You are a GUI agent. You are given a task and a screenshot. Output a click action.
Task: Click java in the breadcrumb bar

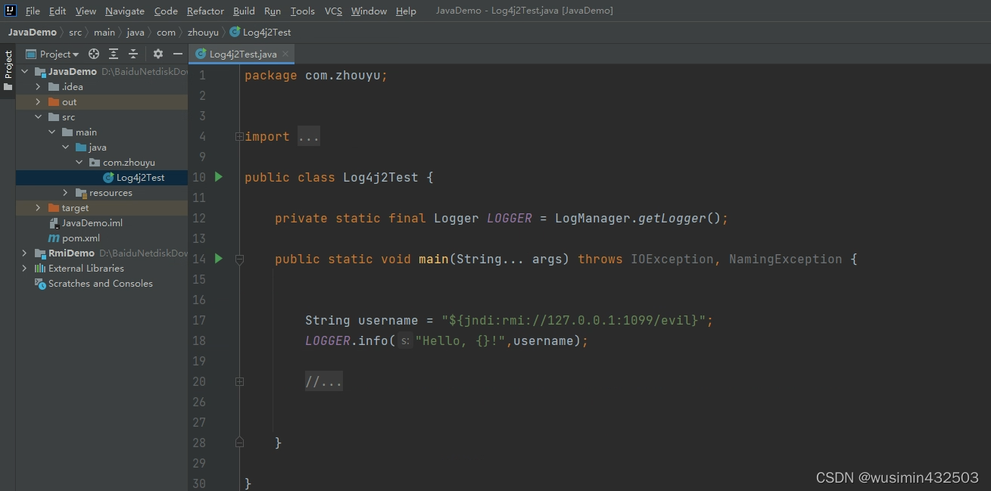(x=136, y=33)
